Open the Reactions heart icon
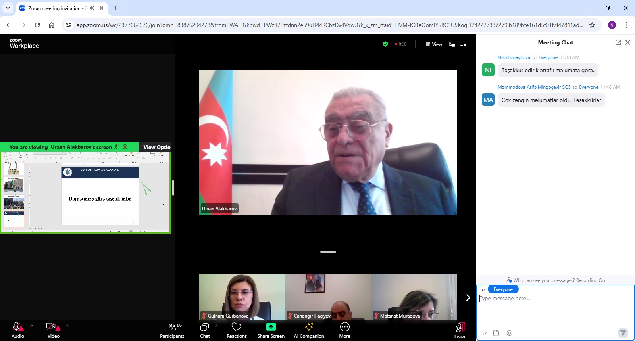 point(237,327)
